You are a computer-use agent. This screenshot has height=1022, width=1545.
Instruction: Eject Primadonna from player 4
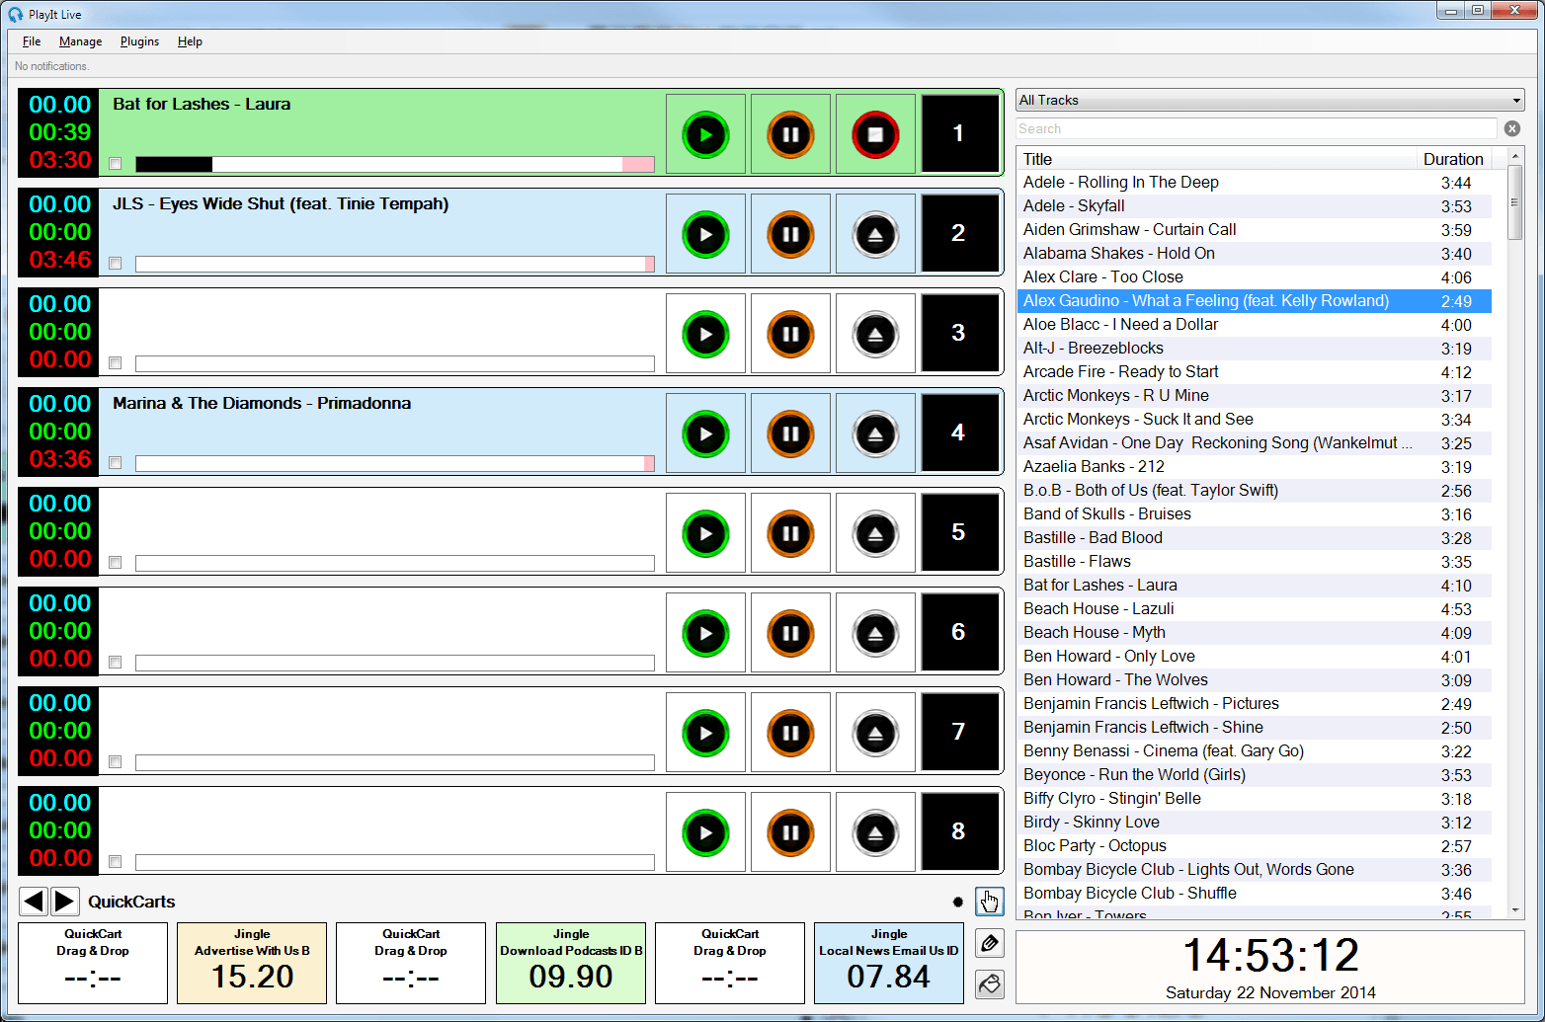pos(875,433)
